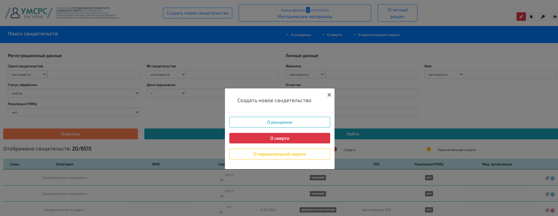
Task: Choose 'О рождении' in the dialog
Action: (x=280, y=122)
